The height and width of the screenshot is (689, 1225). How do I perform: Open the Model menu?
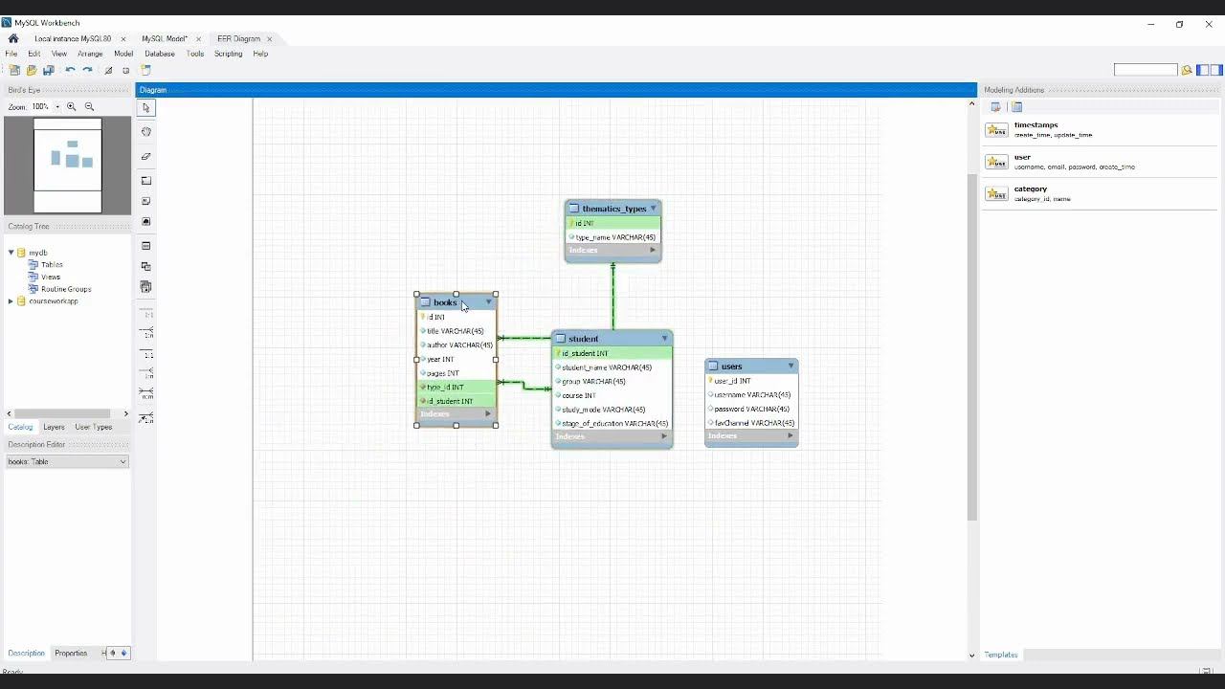(x=123, y=54)
